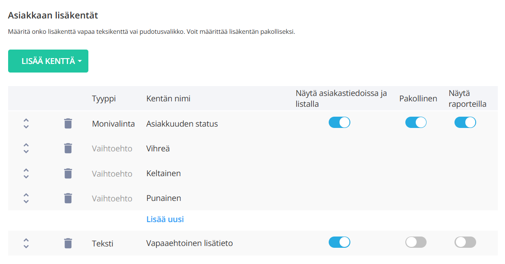Click reorder arrows on Punainen row
Viewport: 505px width, 264px height.
pyautogui.click(x=26, y=198)
